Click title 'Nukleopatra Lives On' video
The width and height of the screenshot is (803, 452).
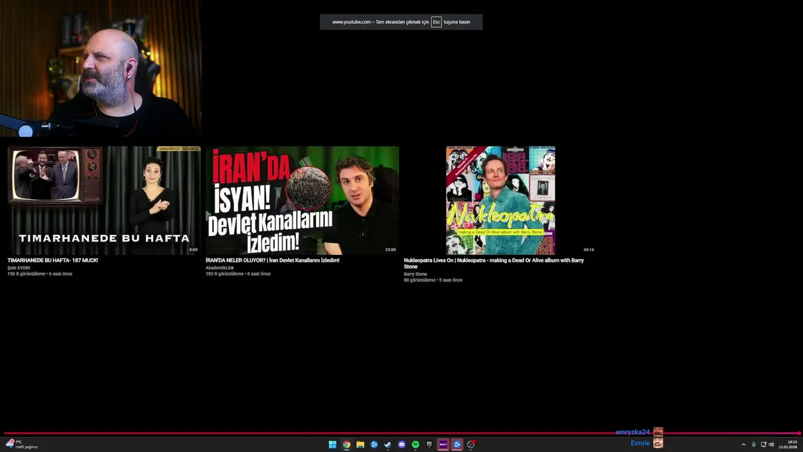point(494,263)
